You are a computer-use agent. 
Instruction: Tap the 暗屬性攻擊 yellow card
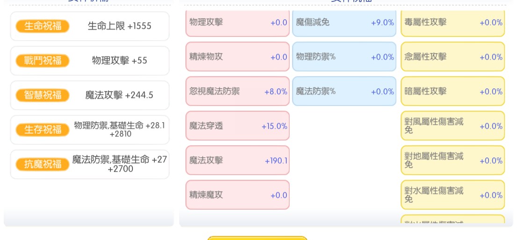[453, 92]
